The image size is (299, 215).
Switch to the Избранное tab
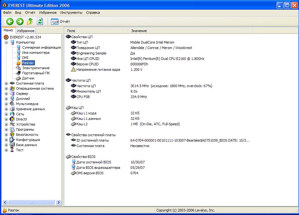[x=26, y=31]
